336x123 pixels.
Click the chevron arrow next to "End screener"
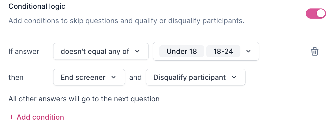(114, 77)
